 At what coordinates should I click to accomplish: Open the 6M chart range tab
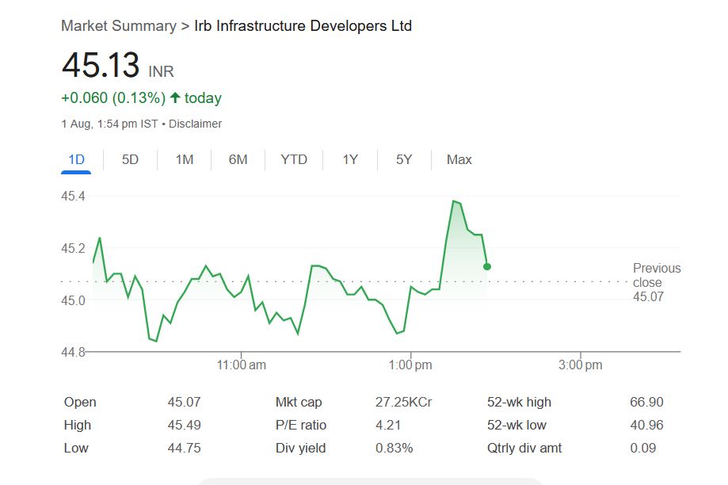tap(238, 159)
